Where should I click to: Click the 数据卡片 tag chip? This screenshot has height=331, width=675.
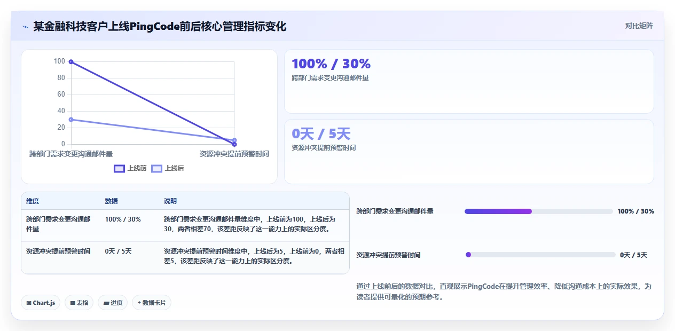(x=152, y=303)
